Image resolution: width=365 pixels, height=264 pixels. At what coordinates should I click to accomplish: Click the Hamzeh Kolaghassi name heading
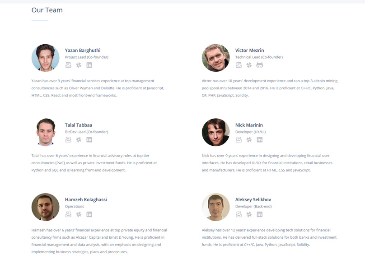pos(86,199)
